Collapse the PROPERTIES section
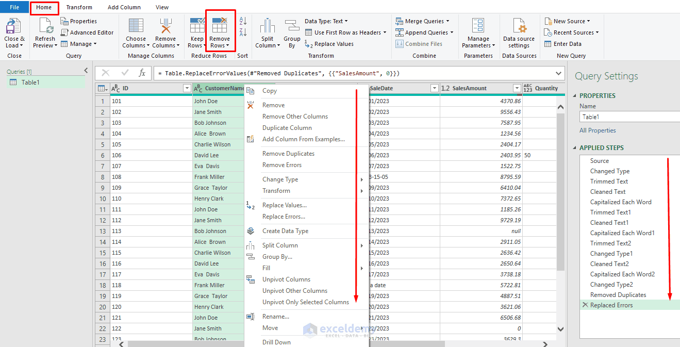This screenshot has width=680, height=347. [x=575, y=95]
